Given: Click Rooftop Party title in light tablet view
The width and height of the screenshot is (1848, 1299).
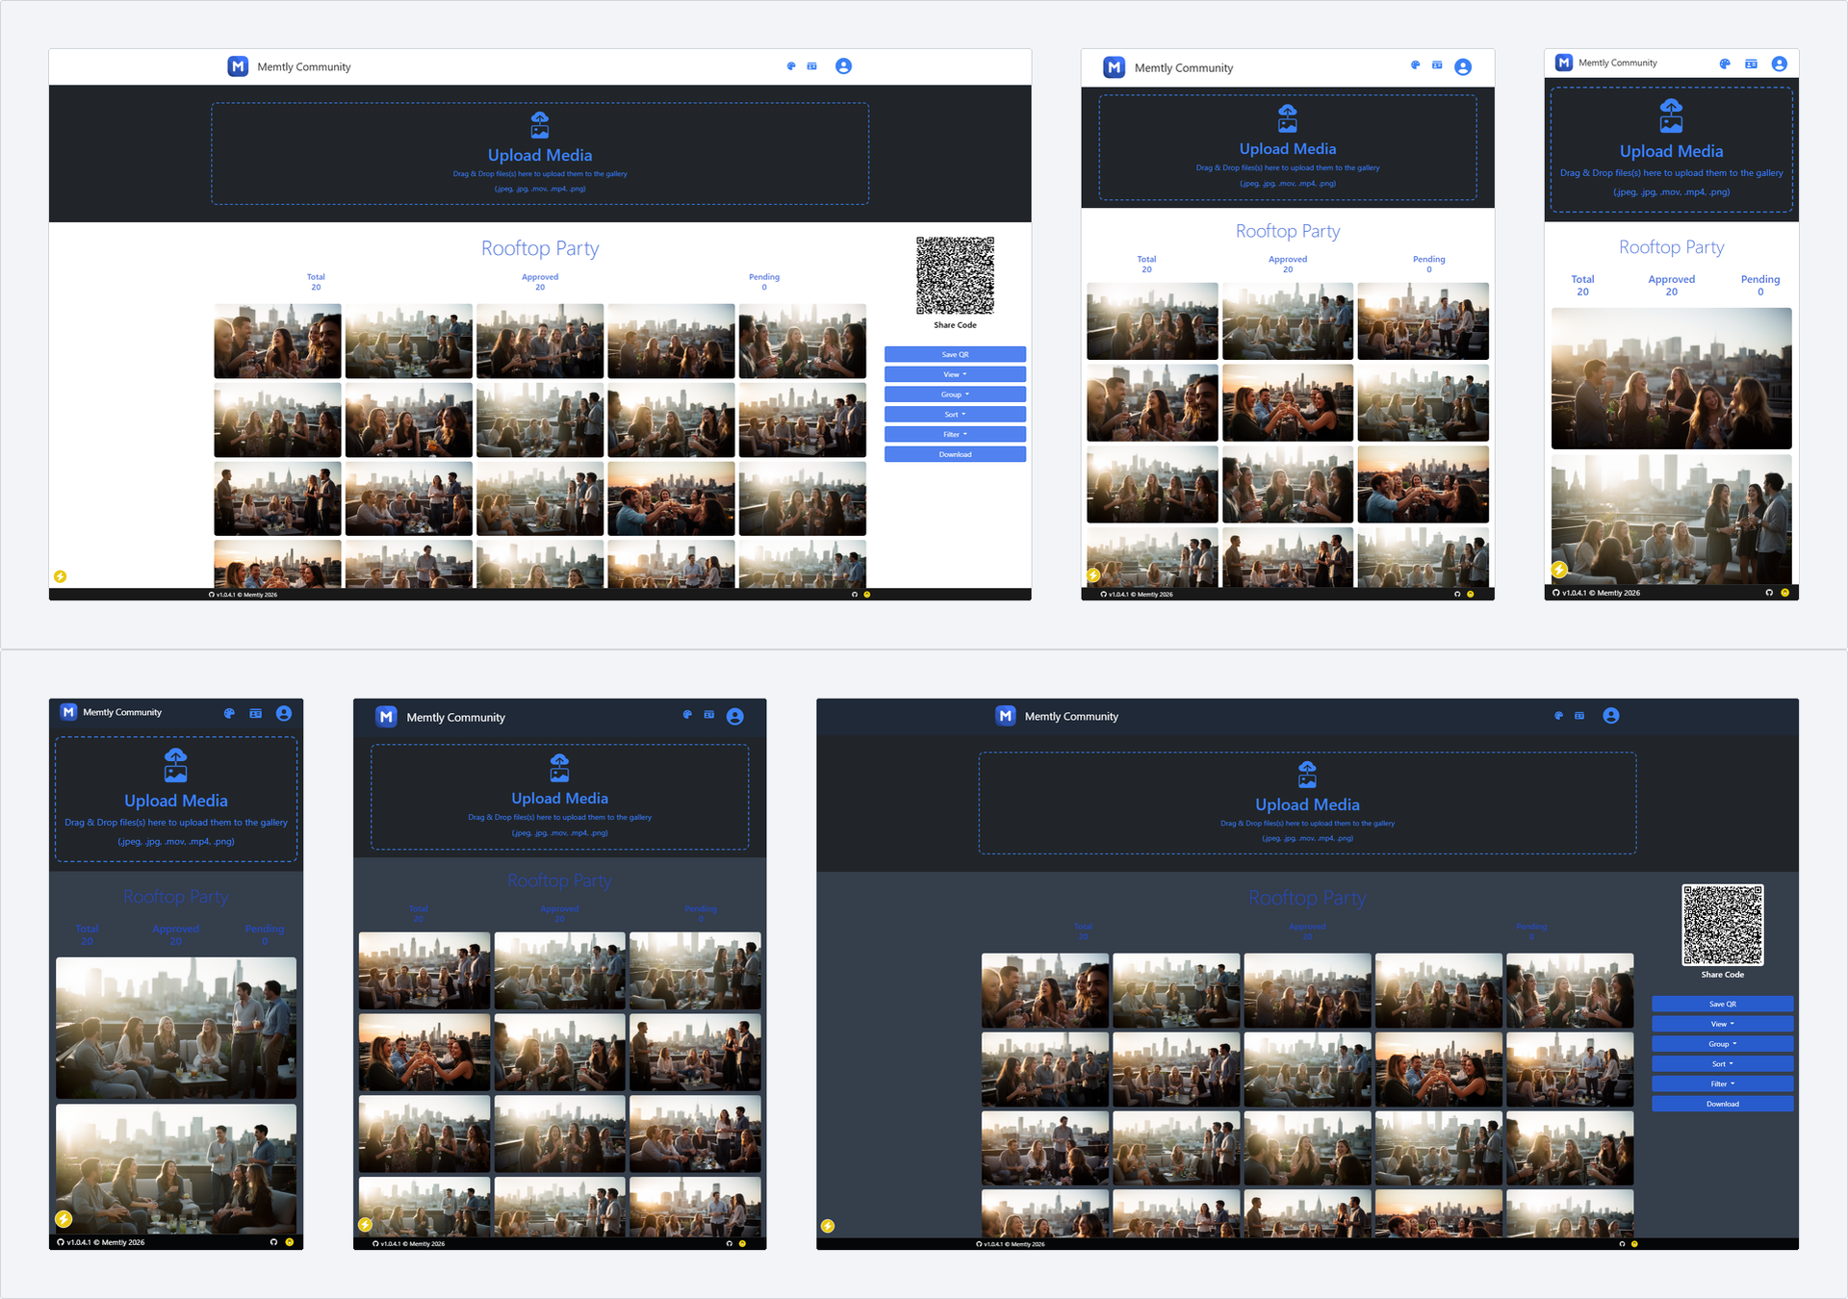Looking at the screenshot, I should point(1288,231).
